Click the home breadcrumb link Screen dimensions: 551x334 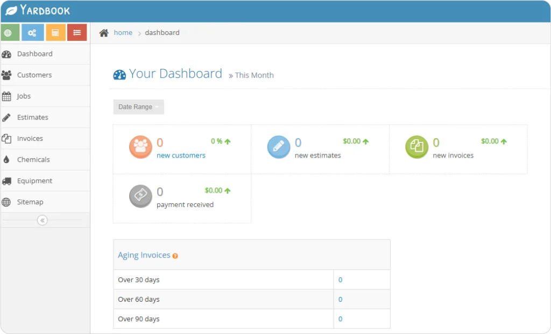(123, 33)
